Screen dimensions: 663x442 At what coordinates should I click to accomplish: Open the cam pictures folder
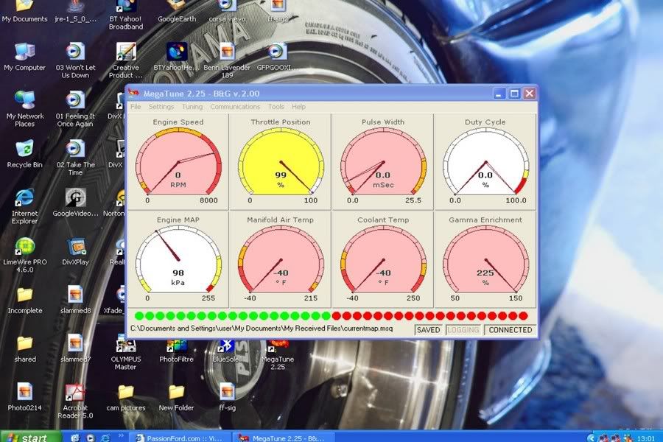(x=125, y=397)
